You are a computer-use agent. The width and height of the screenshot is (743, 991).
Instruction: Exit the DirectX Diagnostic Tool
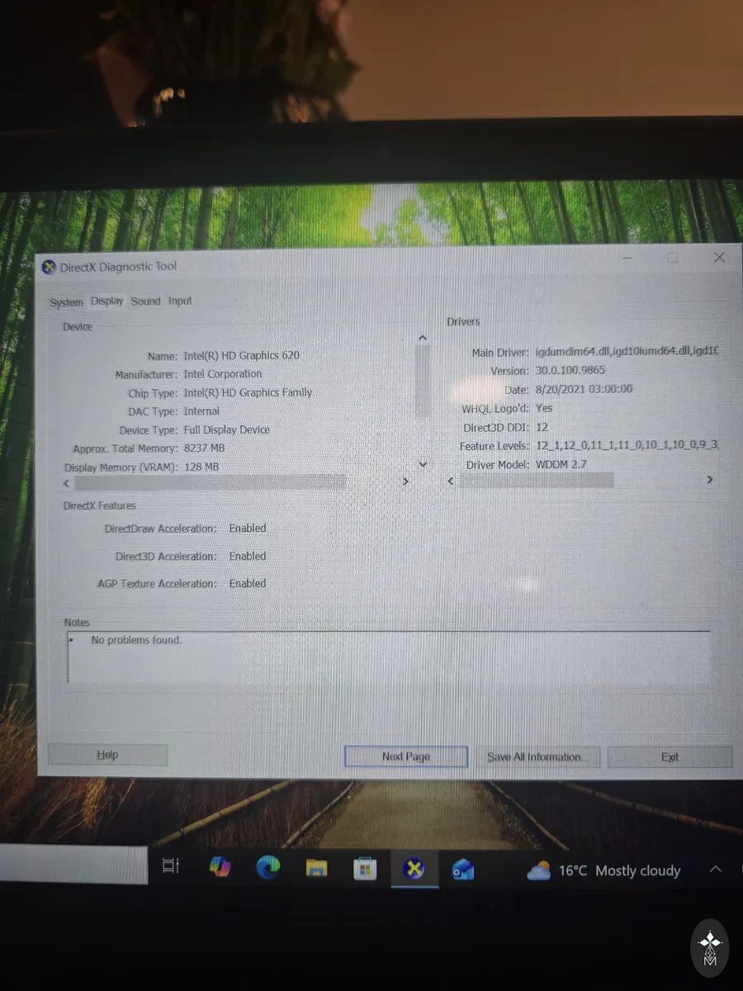point(670,757)
